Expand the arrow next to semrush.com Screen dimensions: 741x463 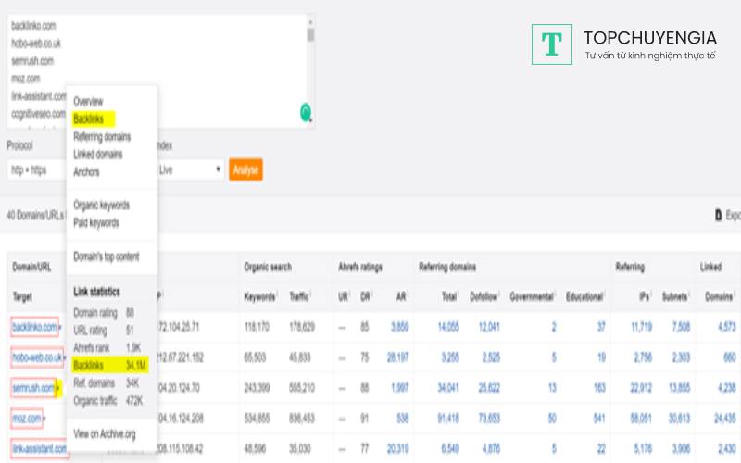[57, 389]
